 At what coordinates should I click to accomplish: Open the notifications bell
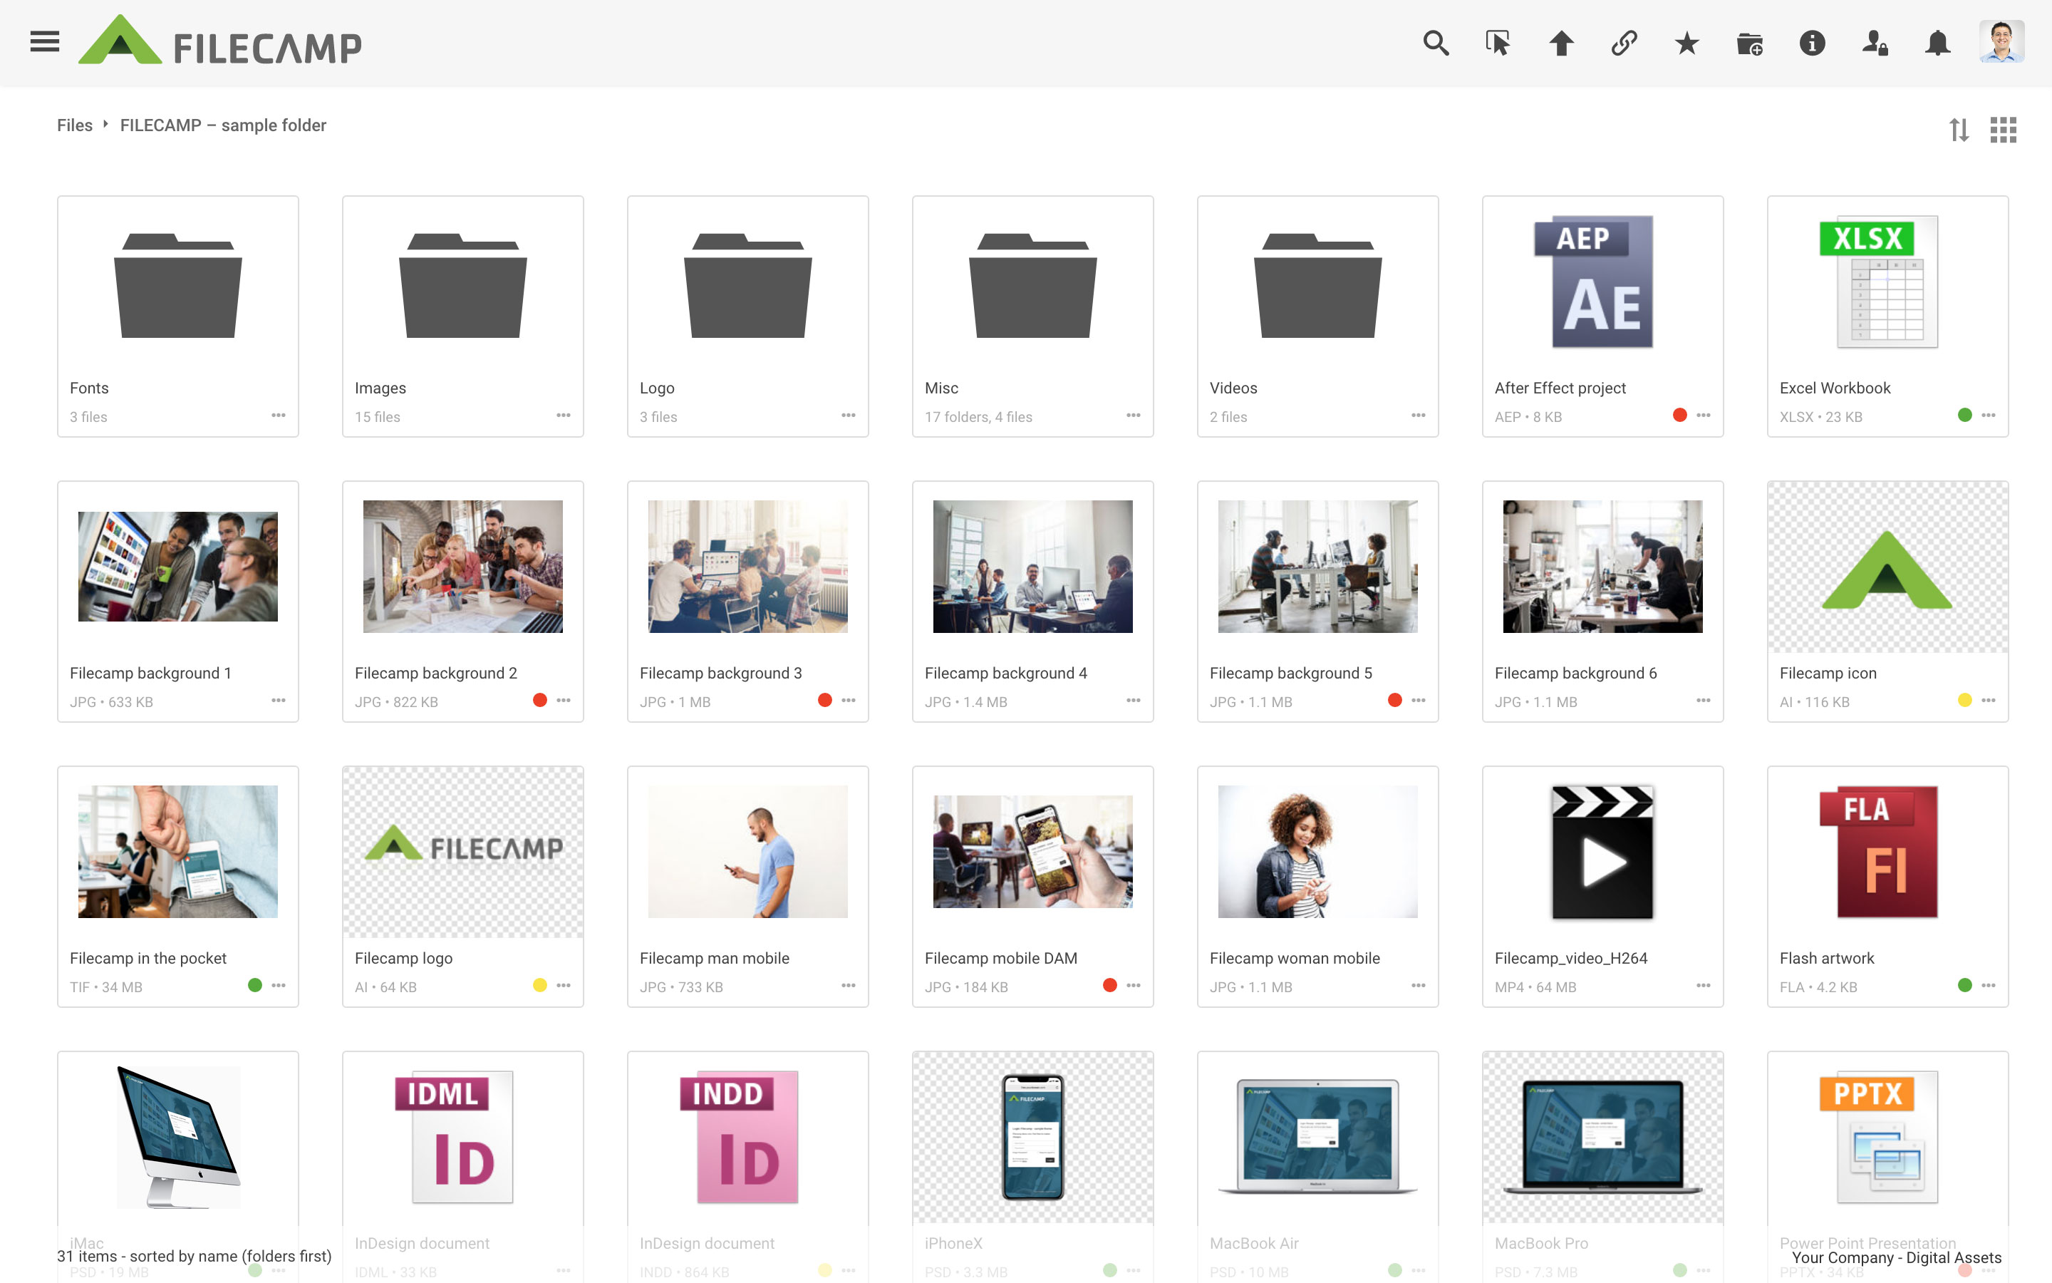(1937, 43)
